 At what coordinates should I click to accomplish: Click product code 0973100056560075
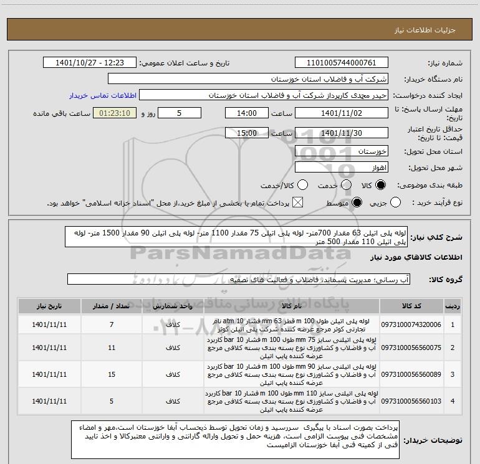411,348
